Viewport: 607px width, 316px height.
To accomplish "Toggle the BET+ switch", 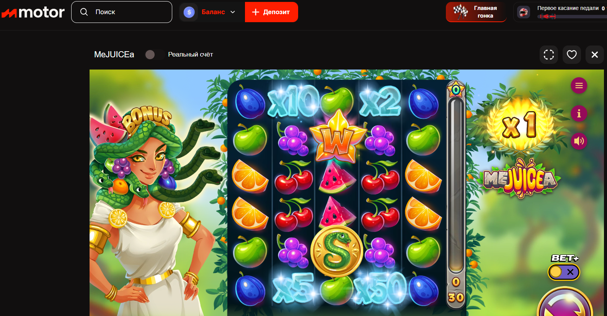I will pos(564,272).
